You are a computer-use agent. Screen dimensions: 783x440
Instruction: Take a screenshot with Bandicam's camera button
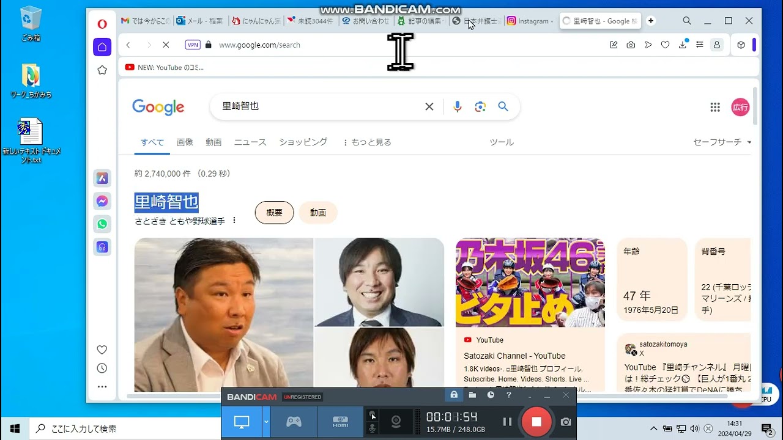coord(565,421)
